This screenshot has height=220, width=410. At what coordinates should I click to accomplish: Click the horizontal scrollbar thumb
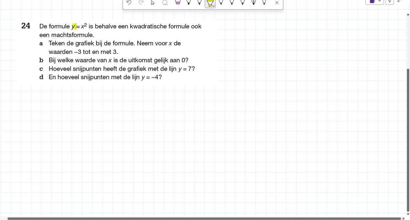click(204, 219)
